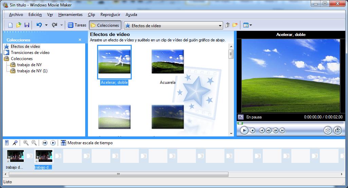Click the preview seek bar slider
Viewport: 348px width, 188px height.
(x=240, y=123)
